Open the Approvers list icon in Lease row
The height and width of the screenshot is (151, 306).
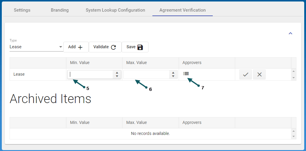(186, 74)
